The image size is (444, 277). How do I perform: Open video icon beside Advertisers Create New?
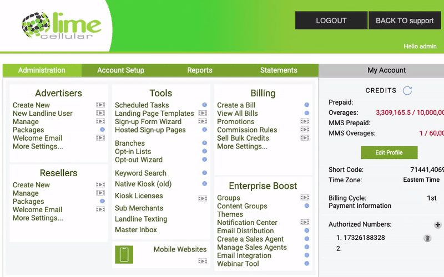click(100, 105)
